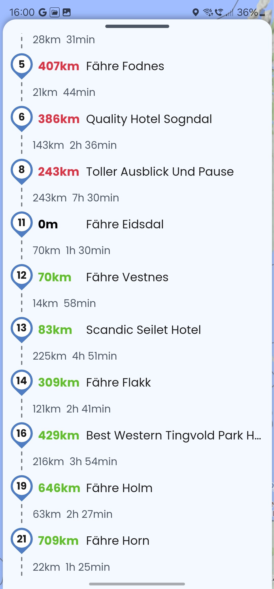Tap the 143km 2h 36min leg
274x589 pixels.
(x=75, y=145)
